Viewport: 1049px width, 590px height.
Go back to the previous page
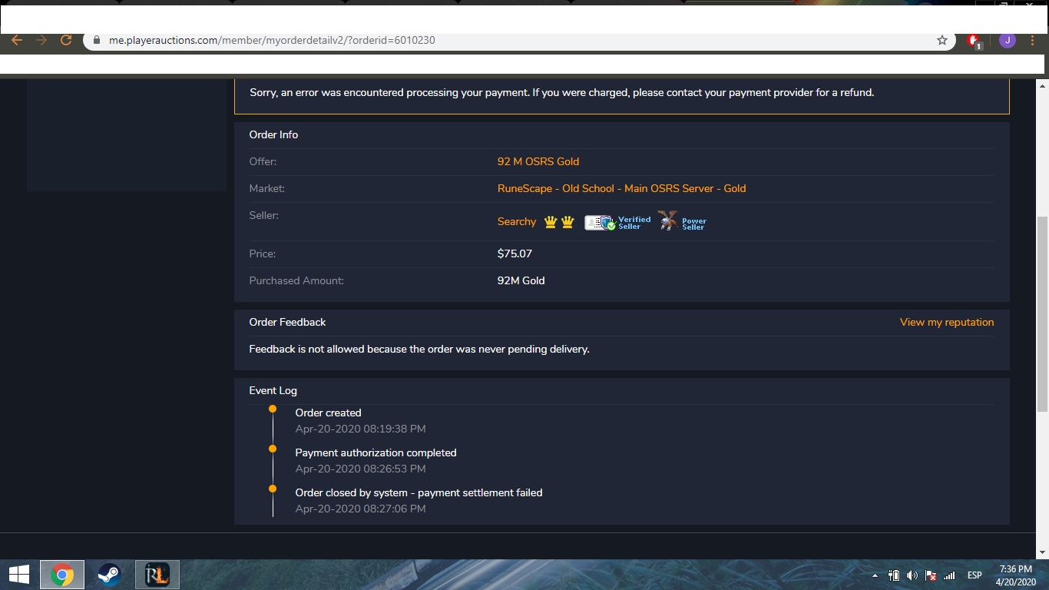[17, 41]
